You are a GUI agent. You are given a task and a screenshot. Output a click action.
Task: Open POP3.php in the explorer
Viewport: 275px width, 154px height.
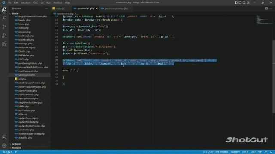click(24, 59)
